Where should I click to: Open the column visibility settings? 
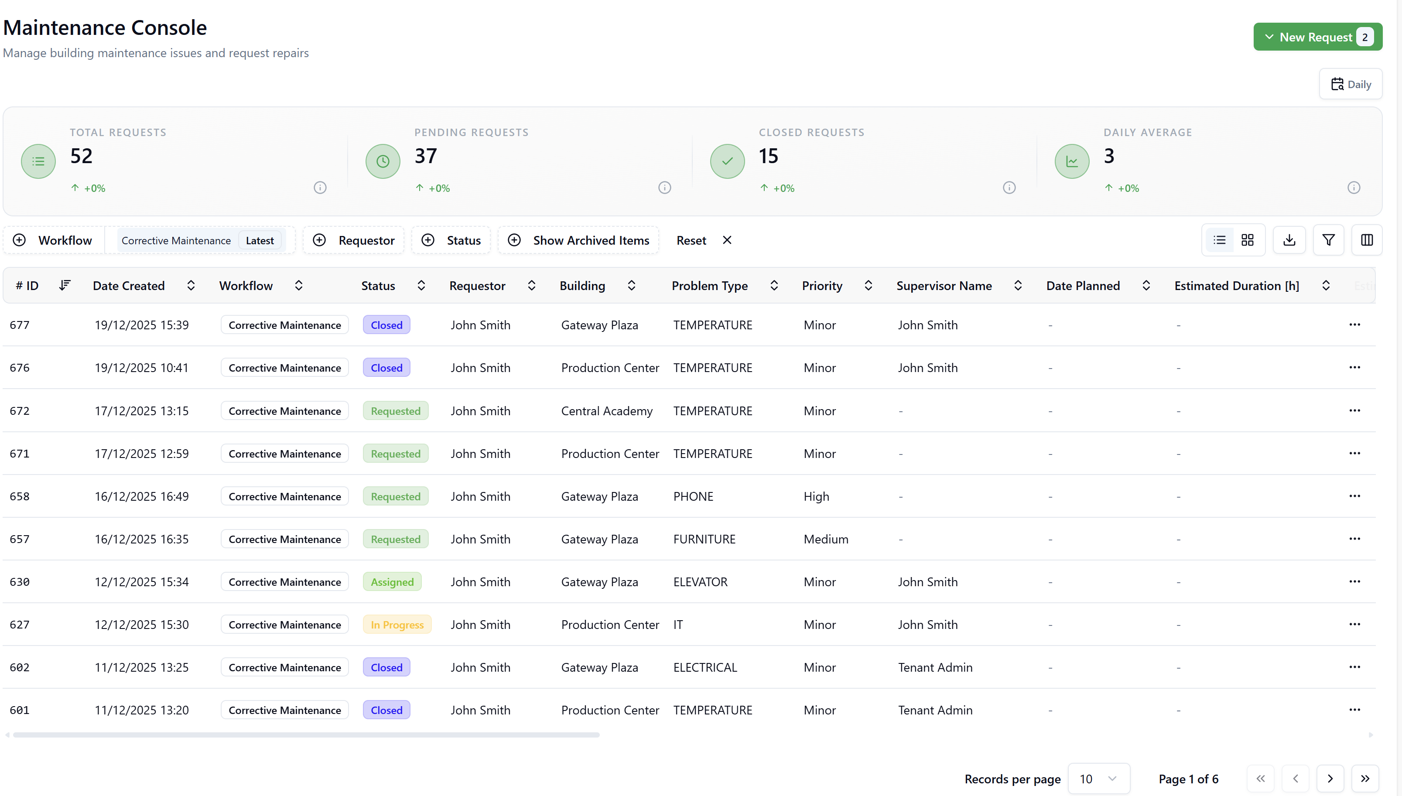tap(1367, 240)
